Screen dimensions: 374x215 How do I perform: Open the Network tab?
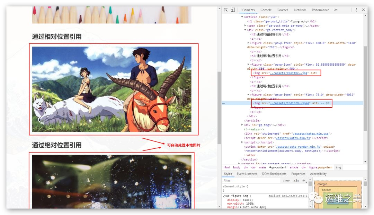(x=300, y=10)
